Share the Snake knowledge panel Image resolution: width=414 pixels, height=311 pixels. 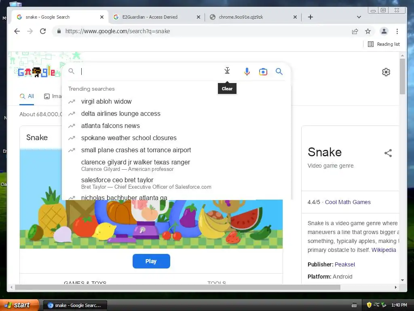pyautogui.click(x=388, y=153)
